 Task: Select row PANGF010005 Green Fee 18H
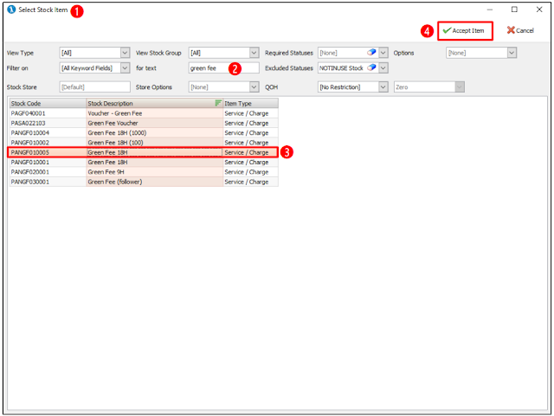pos(144,152)
